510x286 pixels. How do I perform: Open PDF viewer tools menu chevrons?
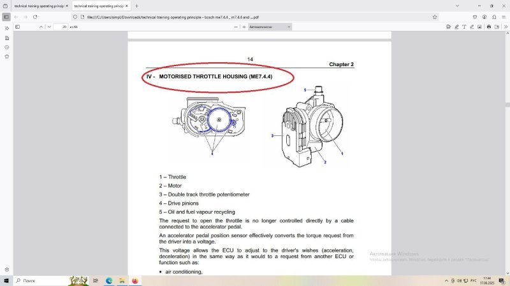504,27
